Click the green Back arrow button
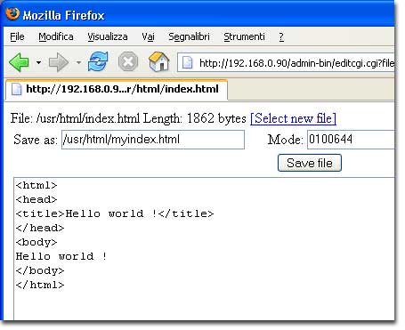Image resolution: width=405 pixels, height=330 pixels. [19, 62]
